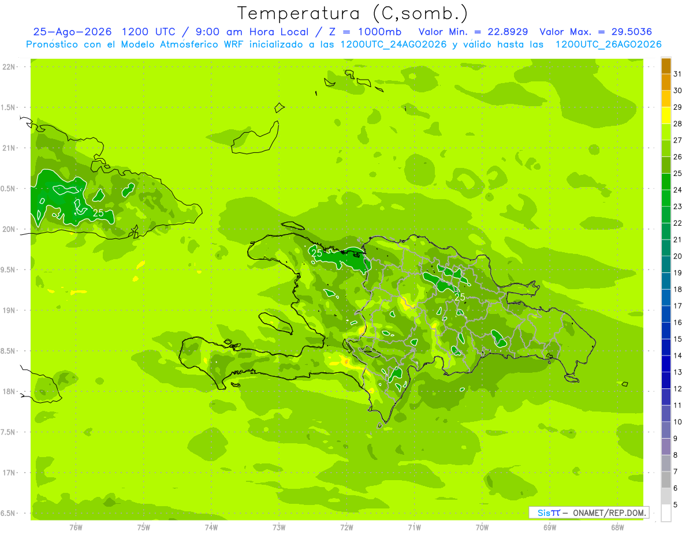Screen dimensions: 693x535
Task: Click the "1200UTC_26AGO2026" valid-until time
Action: tap(608, 44)
